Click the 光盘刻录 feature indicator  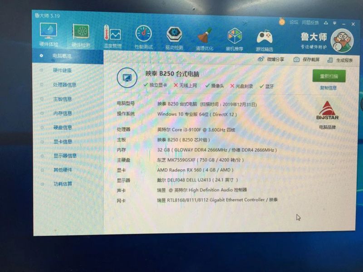click(241, 86)
